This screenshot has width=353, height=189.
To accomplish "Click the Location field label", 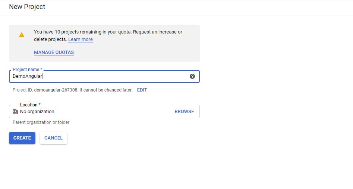I will pos(30,105).
